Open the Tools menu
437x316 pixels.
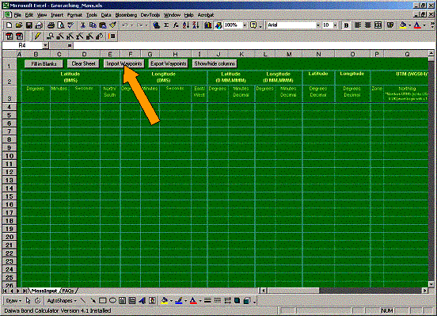pos(91,15)
